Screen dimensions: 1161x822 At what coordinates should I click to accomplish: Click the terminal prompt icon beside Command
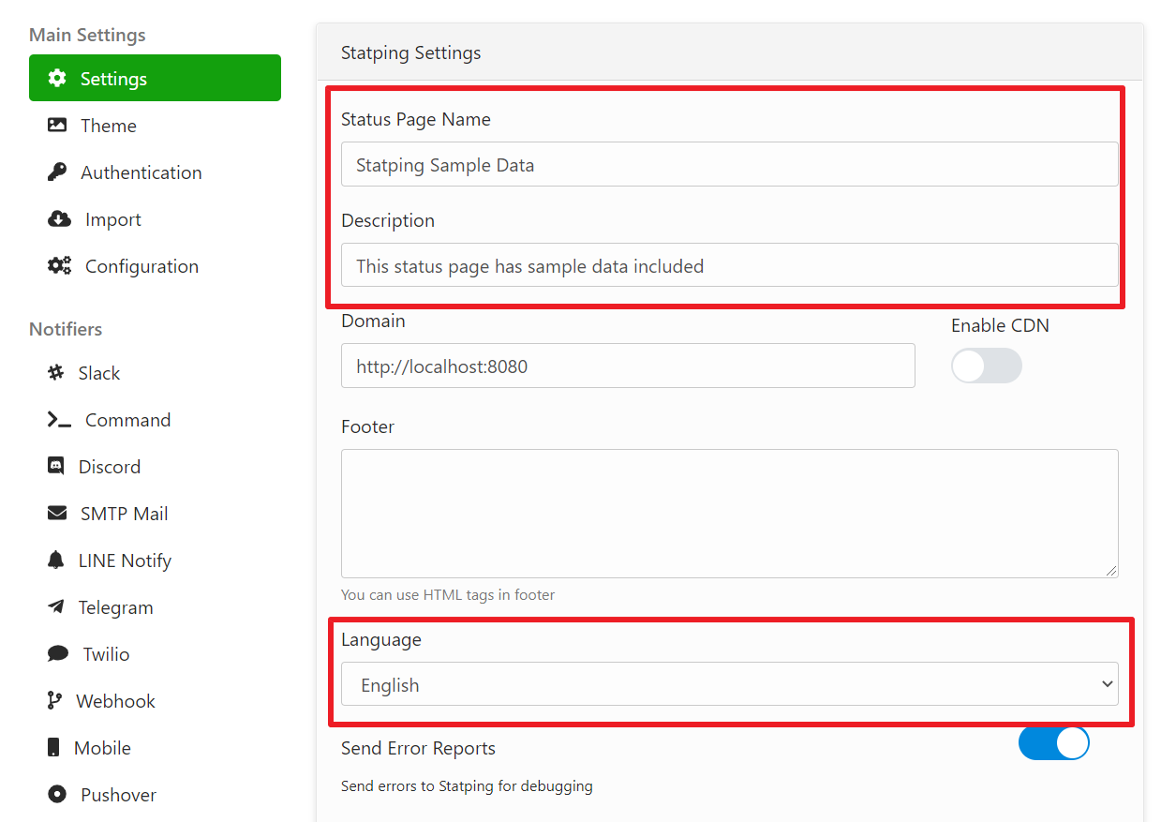[59, 419]
